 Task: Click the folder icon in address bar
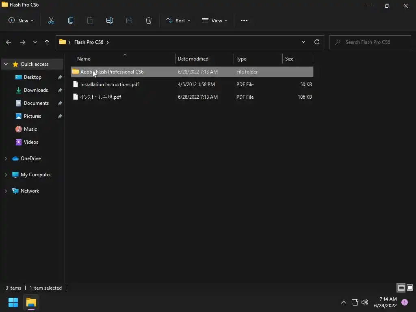(x=63, y=42)
